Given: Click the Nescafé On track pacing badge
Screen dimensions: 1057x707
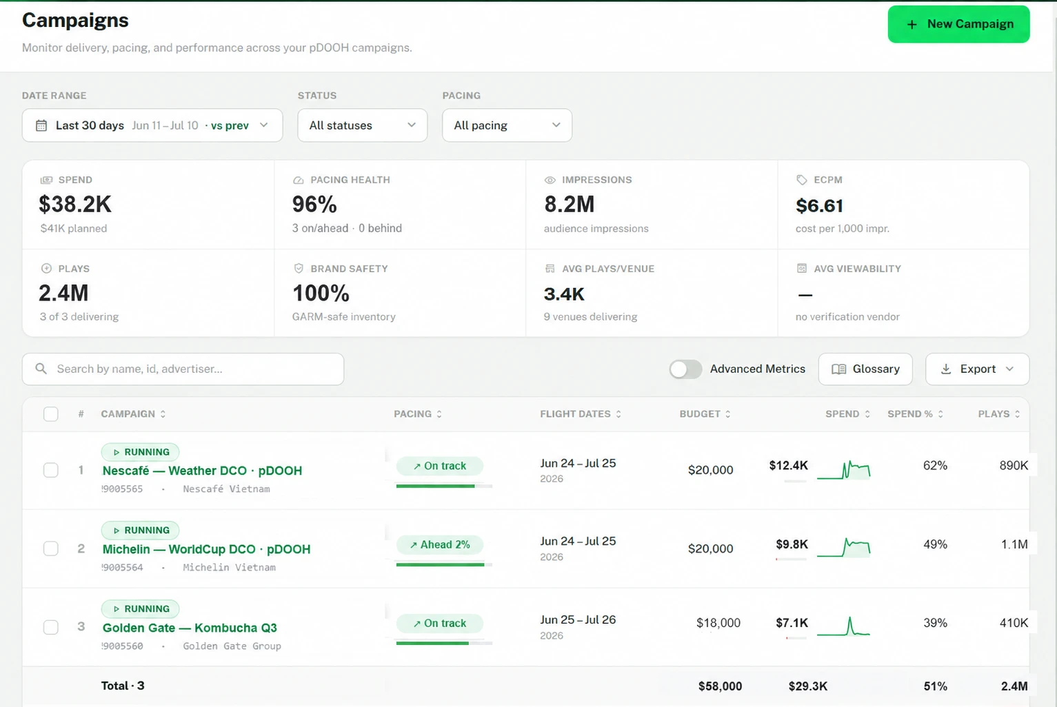Looking at the screenshot, I should (x=440, y=467).
